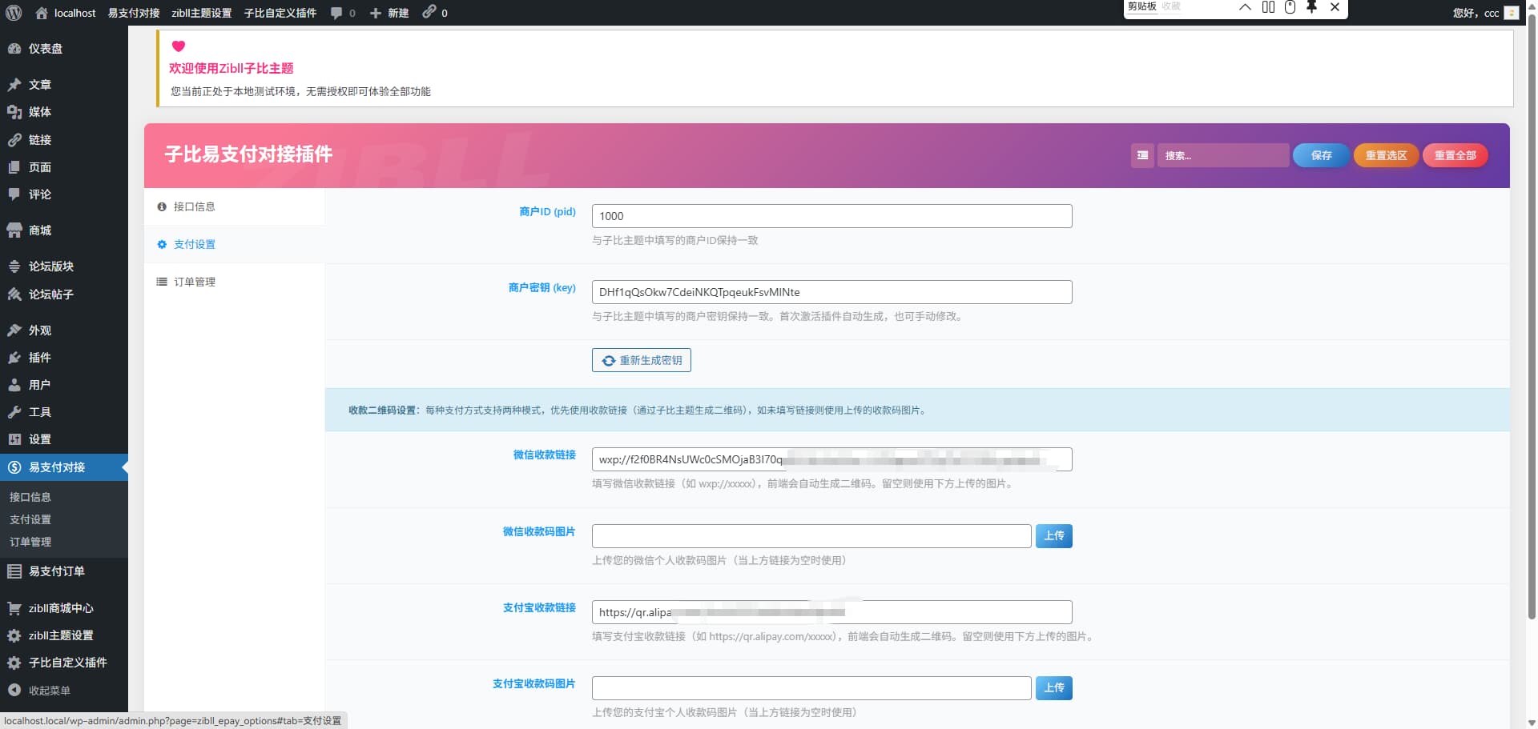Click the WordPress logo icon

click(14, 13)
